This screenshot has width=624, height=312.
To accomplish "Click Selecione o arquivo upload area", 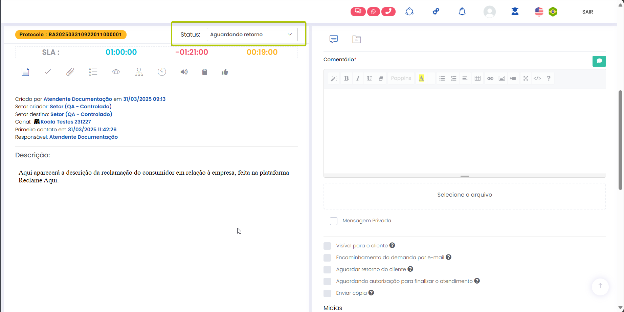I will pos(464,195).
